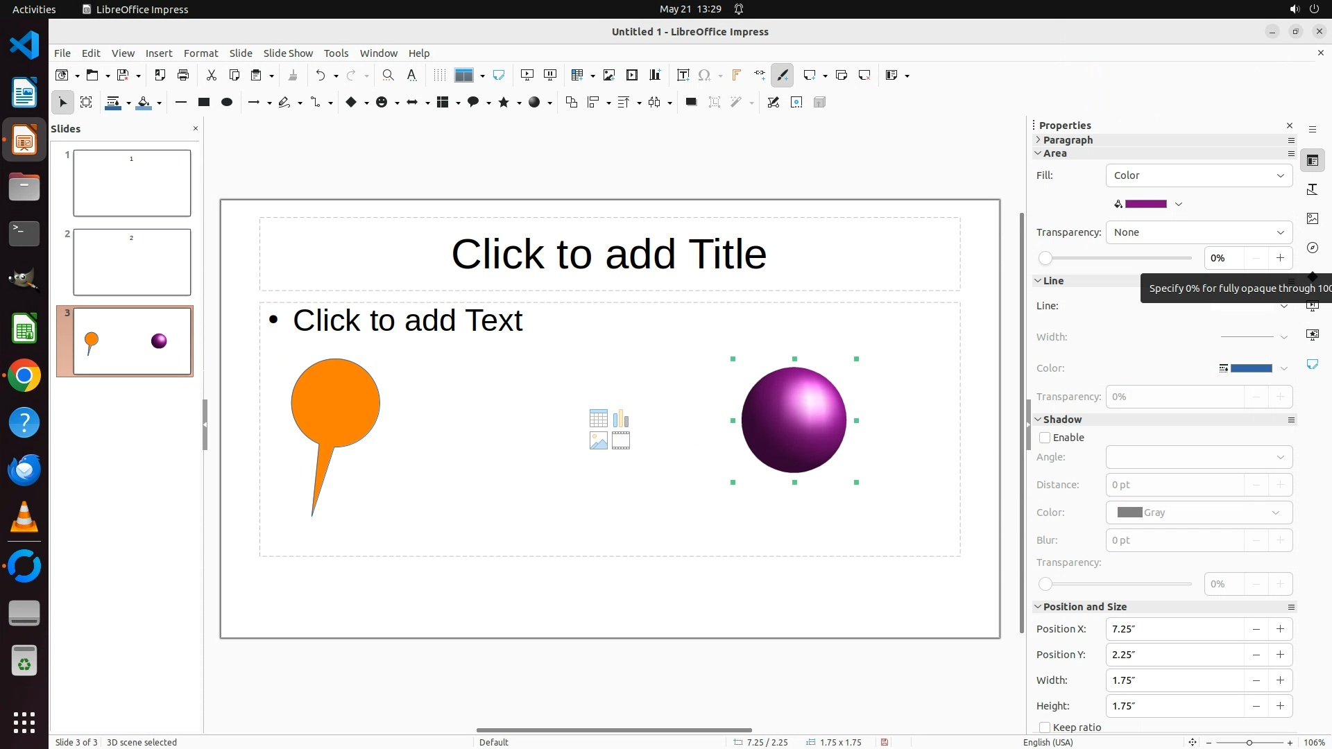1332x749 pixels.
Task: Click the Insert Text Box icon
Action: pos(683,75)
